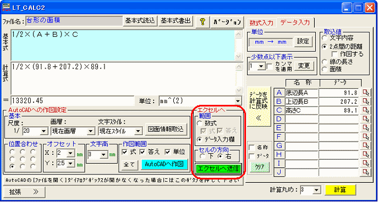Screen dimensions: 378x202
Task: Select cell direction 右 radio
Action: [x=220, y=156]
